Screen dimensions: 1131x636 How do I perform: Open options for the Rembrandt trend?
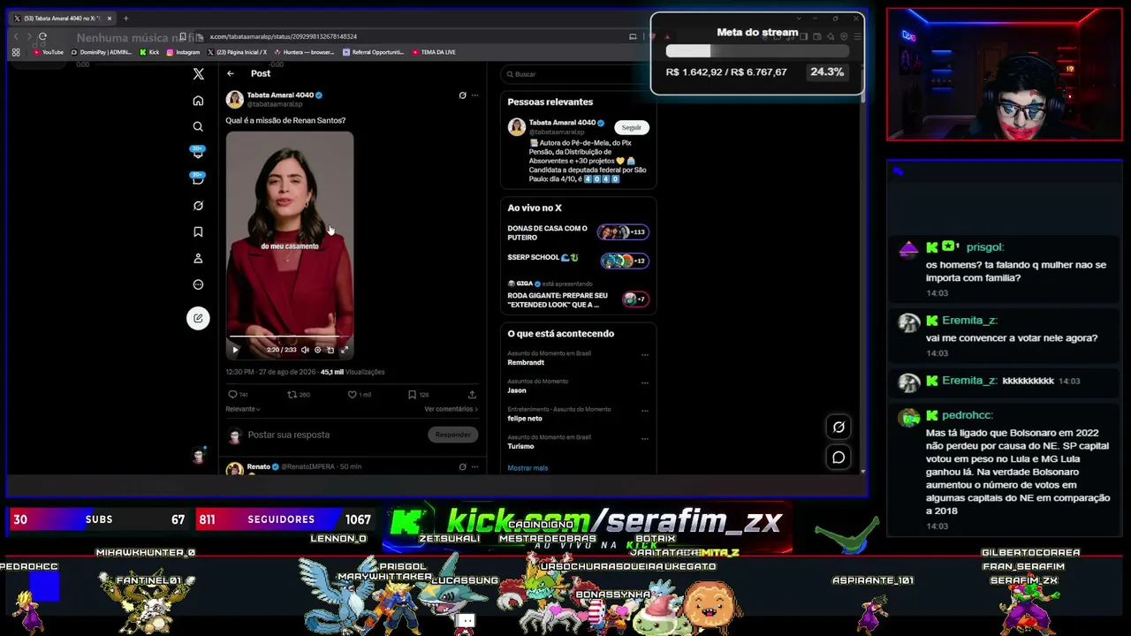point(645,355)
